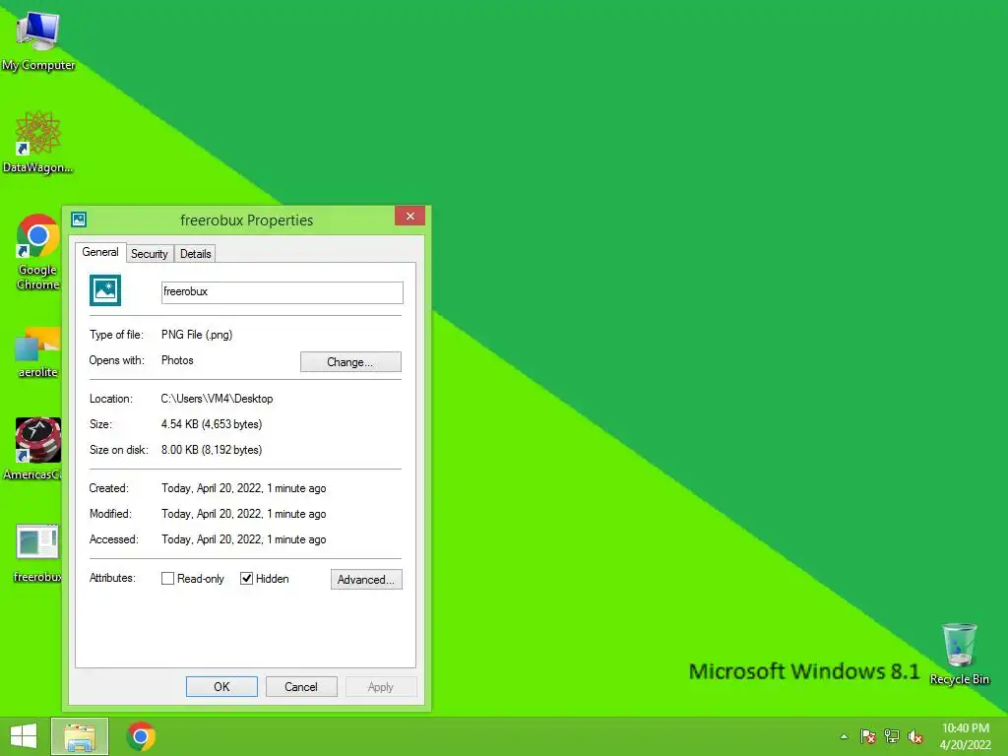Focus the freerobux file name field
Screen dimensions: 1008x756
click(x=283, y=292)
